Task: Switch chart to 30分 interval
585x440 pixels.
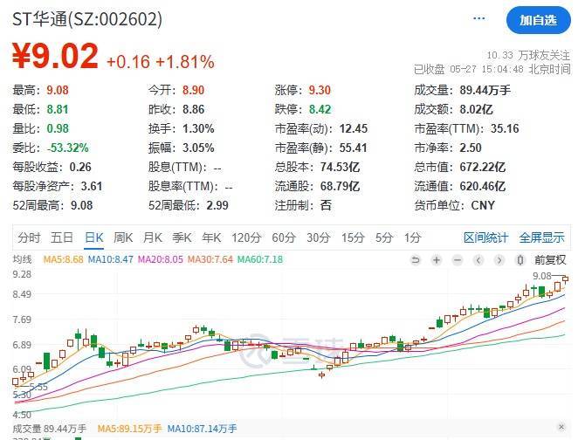Action: (318, 237)
